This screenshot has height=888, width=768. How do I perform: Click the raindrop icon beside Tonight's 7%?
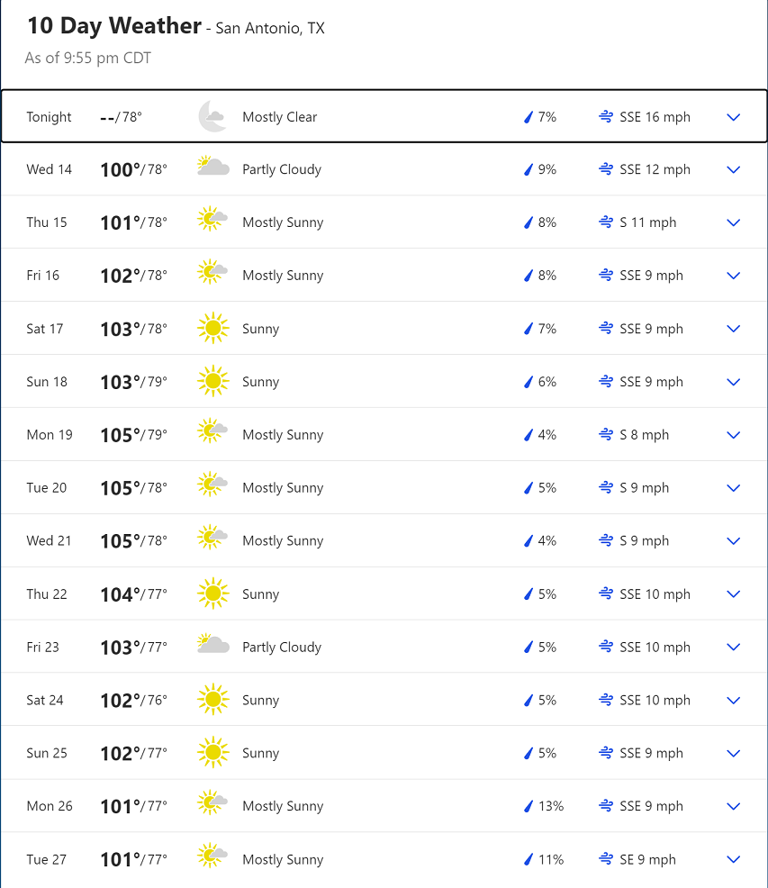[x=529, y=117]
